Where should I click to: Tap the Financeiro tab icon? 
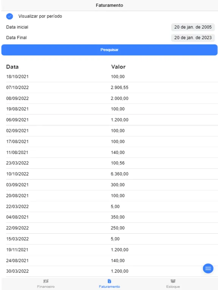click(46, 281)
